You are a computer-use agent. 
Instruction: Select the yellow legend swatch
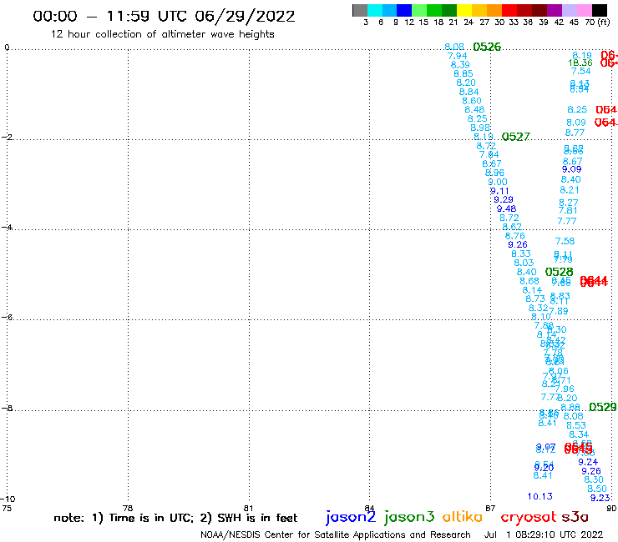[x=464, y=10]
